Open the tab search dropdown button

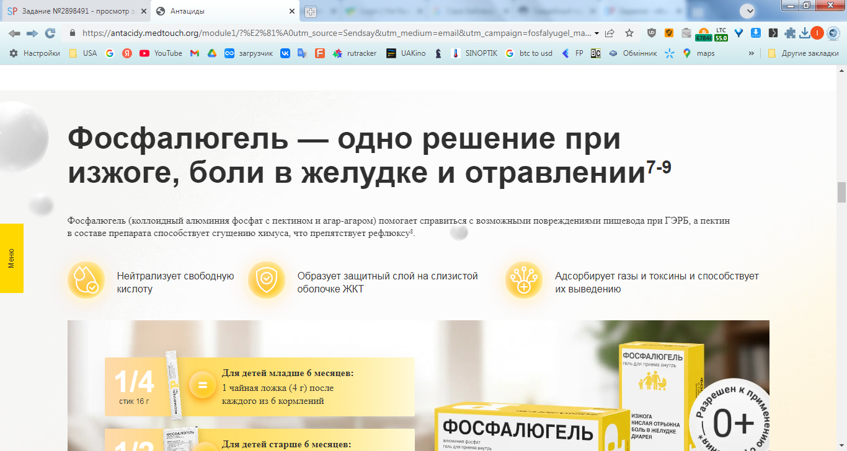pos(750,11)
